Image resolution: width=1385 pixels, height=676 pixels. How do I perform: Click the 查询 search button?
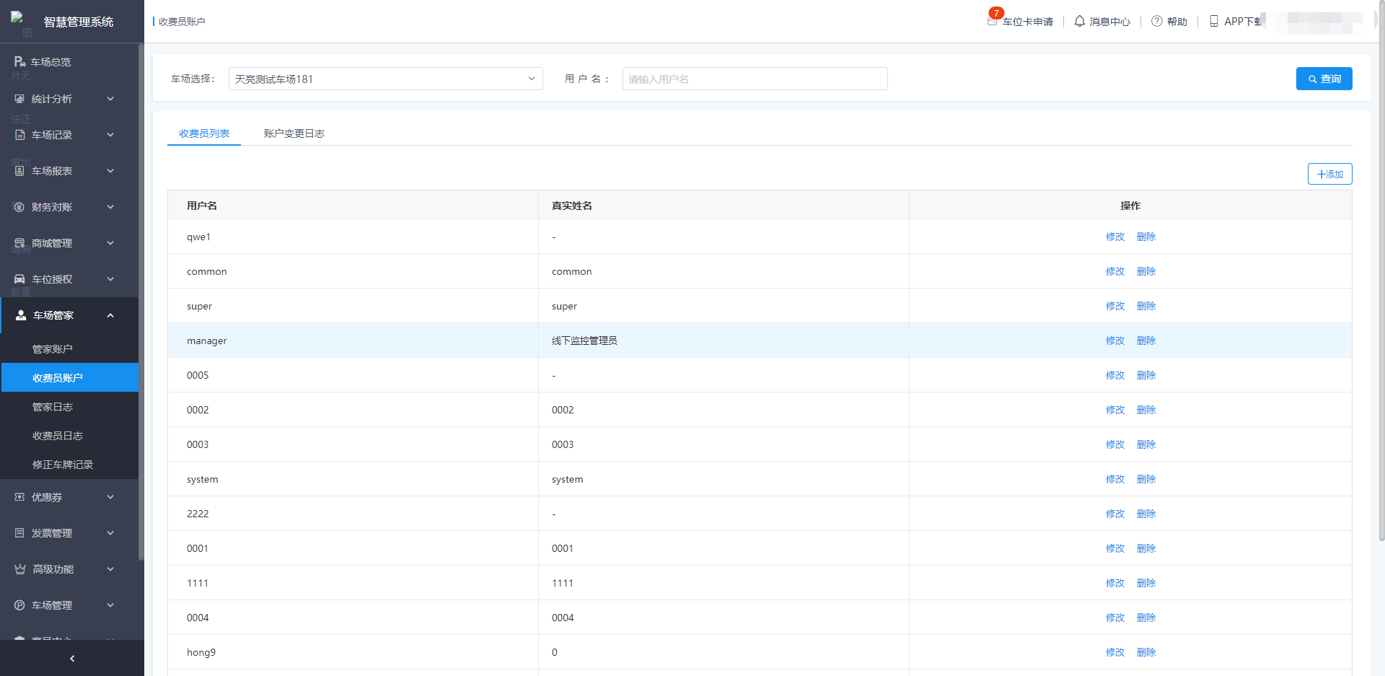pos(1324,79)
